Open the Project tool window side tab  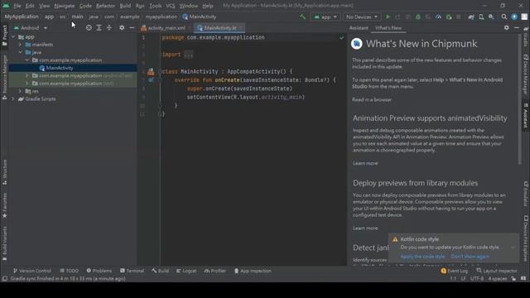4,36
